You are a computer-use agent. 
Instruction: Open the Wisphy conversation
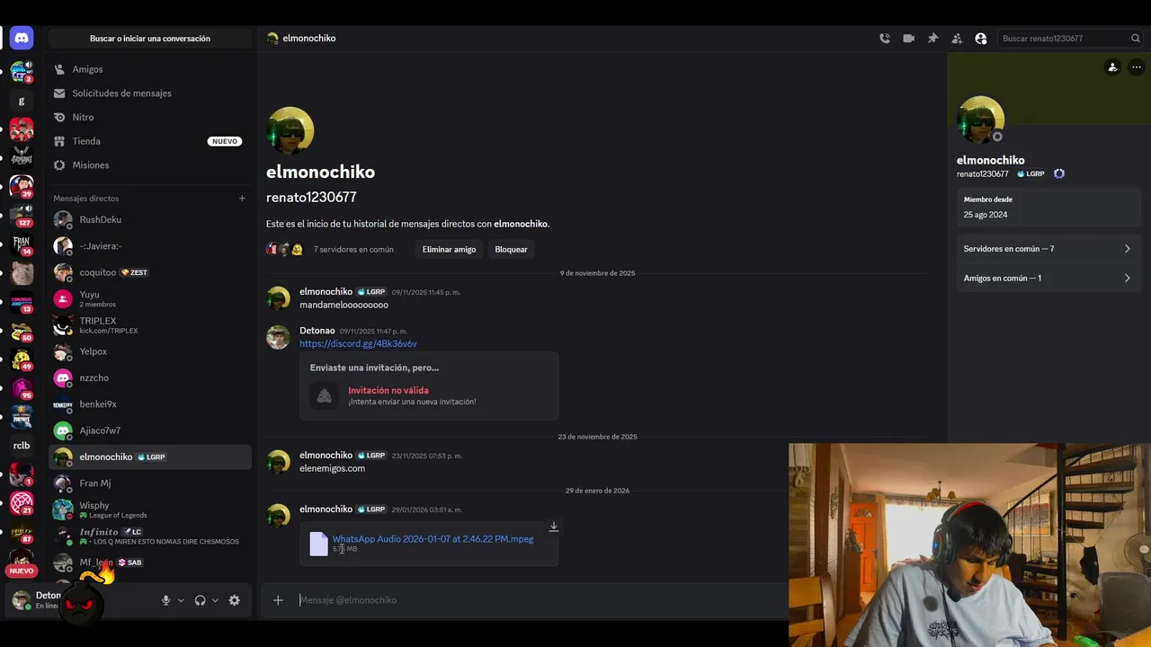click(x=150, y=510)
